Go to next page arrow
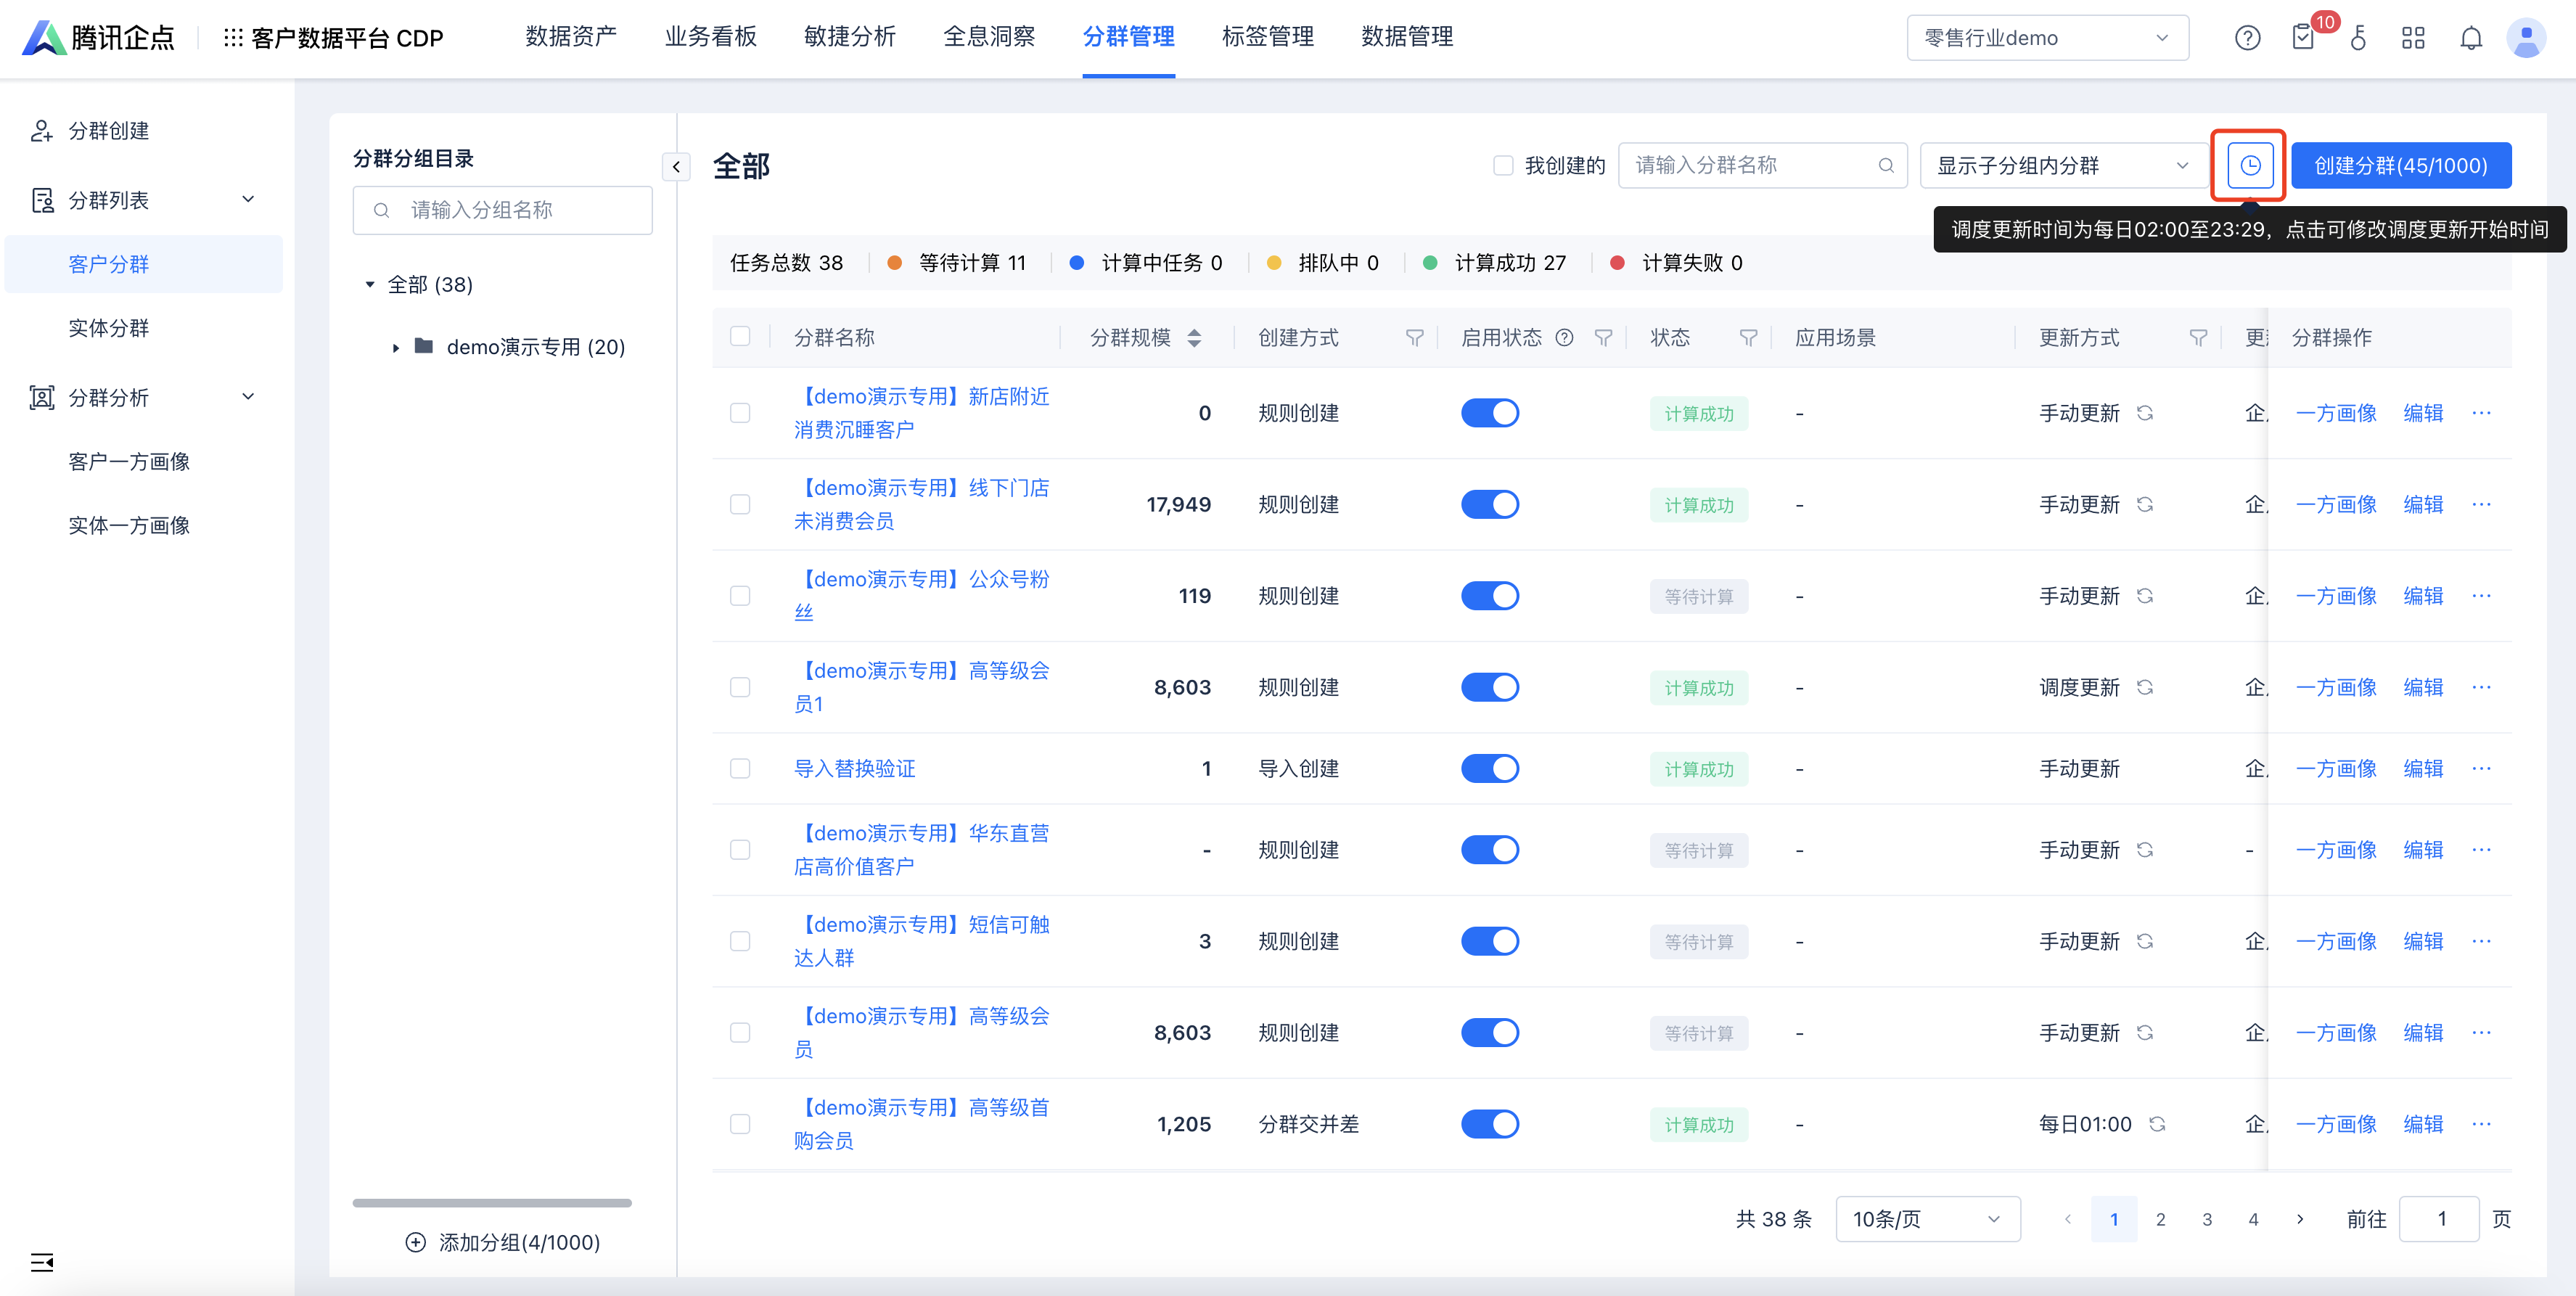The height and width of the screenshot is (1296, 2576). click(2300, 1219)
